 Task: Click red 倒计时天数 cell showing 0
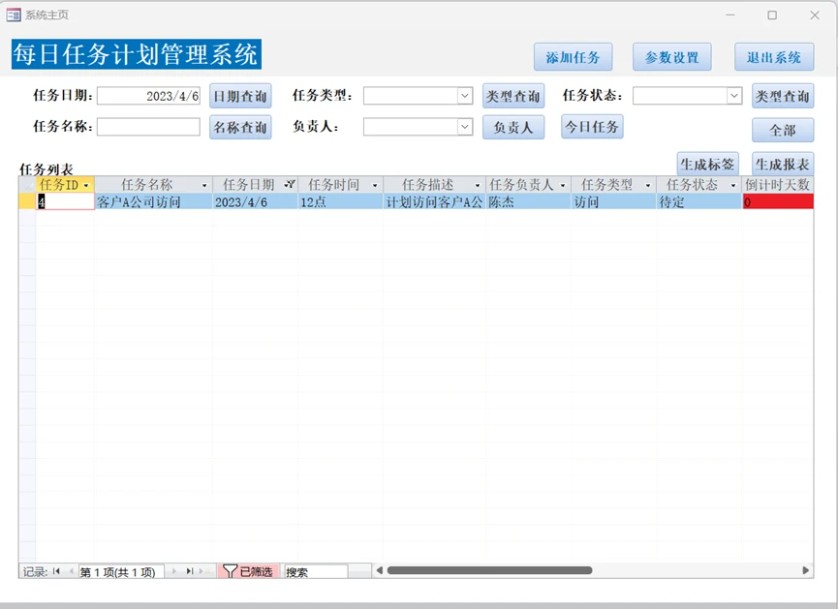[x=778, y=201]
